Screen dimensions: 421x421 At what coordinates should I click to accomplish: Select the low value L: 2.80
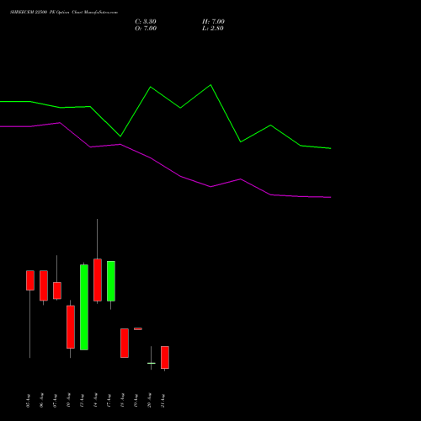(x=213, y=29)
